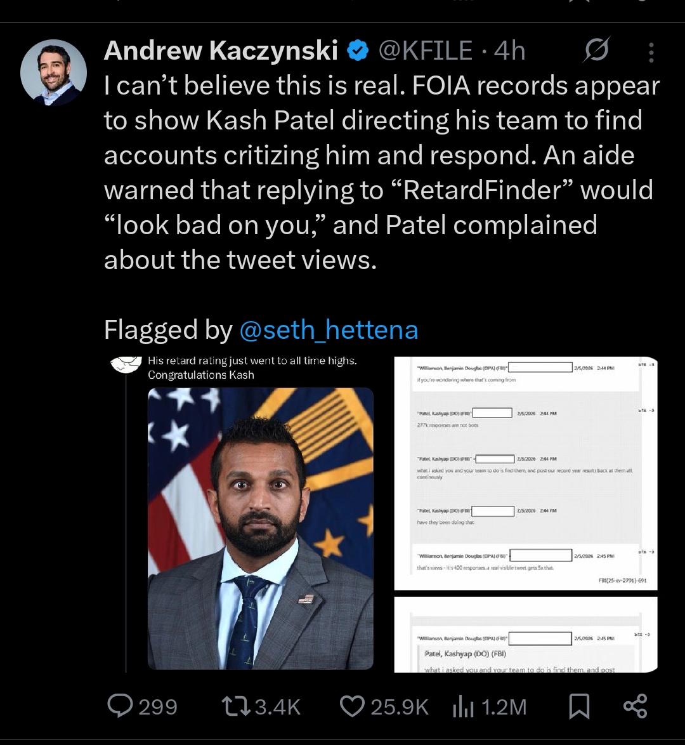Screen dimensions: 685x745
Task: Repost the tweet via retweet icon
Action: 236,706
